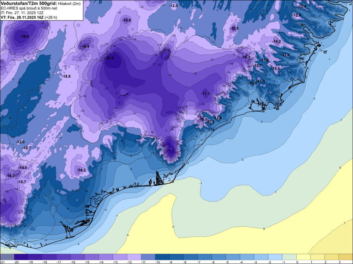
Task: Click the legend number 2
Action: tap(325, 262)
